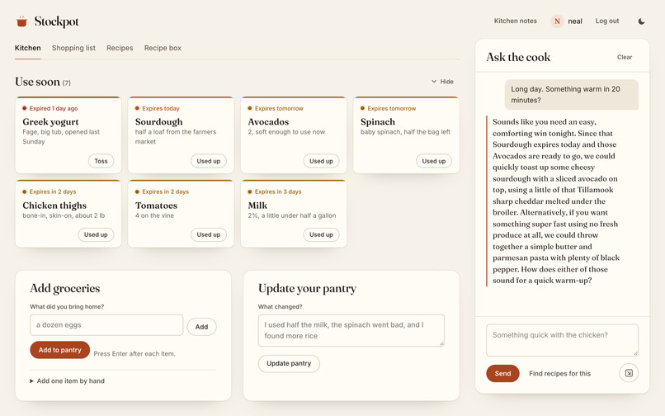Switch to the Kitchen tab
The image size is (665, 416).
(27, 48)
